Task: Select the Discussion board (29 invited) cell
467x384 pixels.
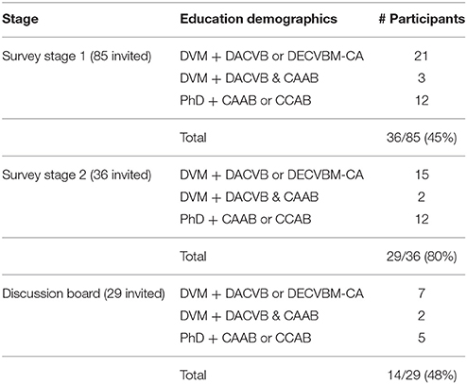Action: [x=83, y=293]
